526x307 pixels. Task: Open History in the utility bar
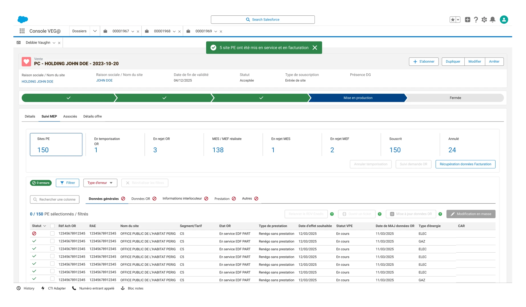coord(26,288)
